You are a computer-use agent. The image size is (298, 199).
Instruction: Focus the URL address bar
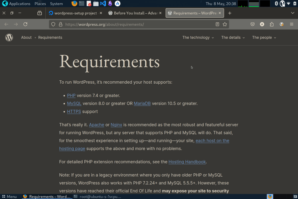click(x=139, y=24)
